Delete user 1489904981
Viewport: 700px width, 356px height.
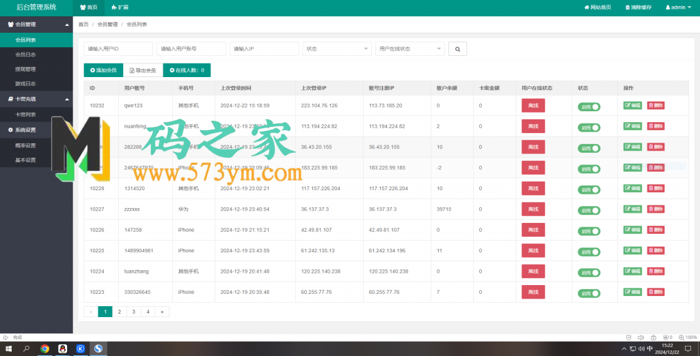(x=656, y=250)
